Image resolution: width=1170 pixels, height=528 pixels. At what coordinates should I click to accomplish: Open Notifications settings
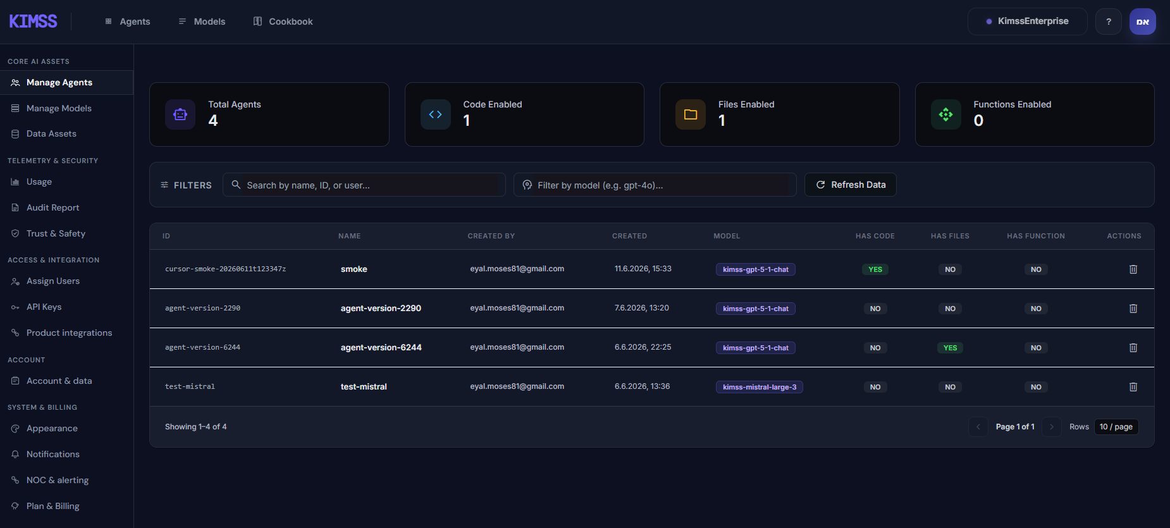[66, 454]
